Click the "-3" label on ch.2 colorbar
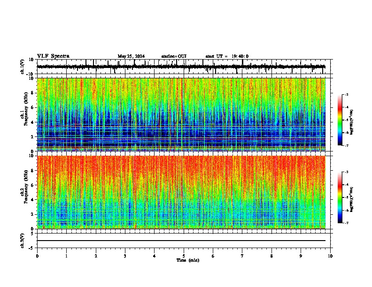The width and height of the screenshot is (372, 287). pyautogui.click(x=347, y=172)
